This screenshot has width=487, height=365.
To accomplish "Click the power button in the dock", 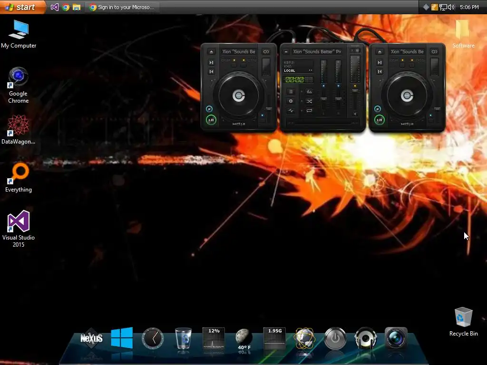I will [x=335, y=338].
